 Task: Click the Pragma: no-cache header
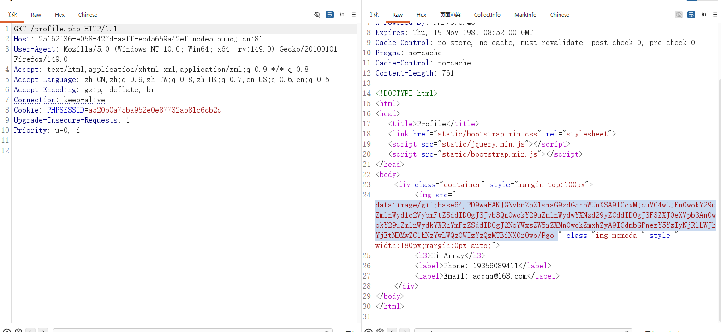click(x=409, y=53)
